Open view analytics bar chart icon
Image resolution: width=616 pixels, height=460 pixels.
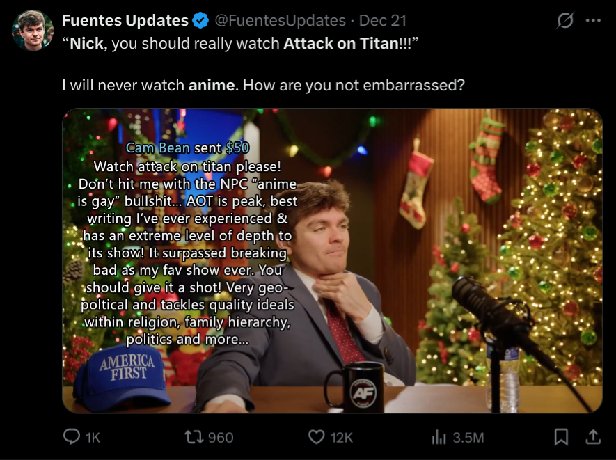439,437
